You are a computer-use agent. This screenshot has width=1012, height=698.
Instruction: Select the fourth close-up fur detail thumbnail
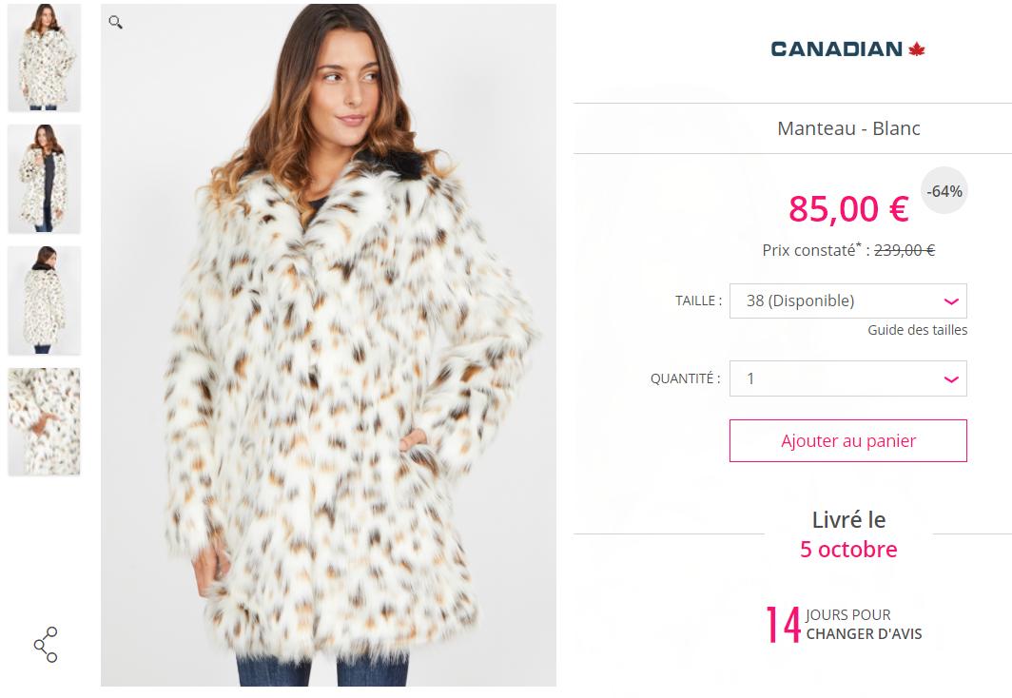44,421
